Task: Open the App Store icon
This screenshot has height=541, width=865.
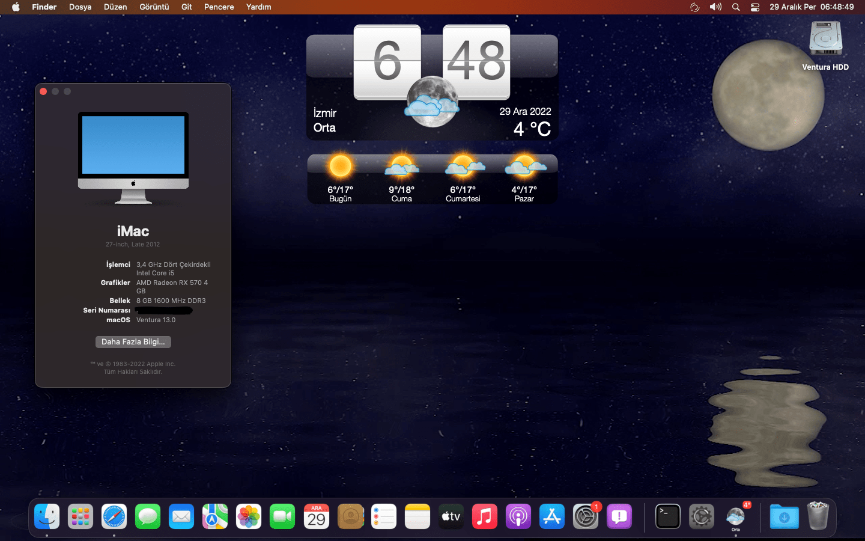Action: click(551, 516)
